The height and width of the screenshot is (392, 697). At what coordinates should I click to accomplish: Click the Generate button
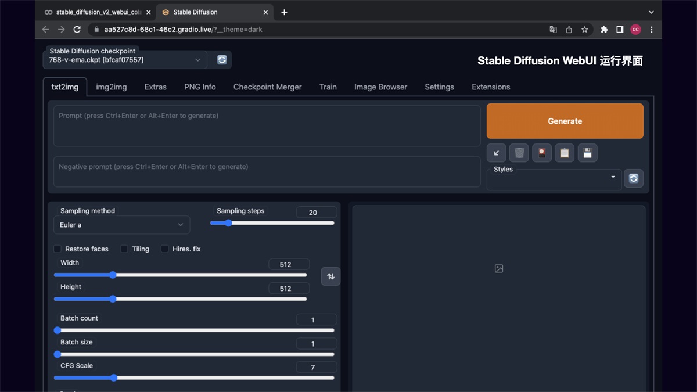pos(565,121)
